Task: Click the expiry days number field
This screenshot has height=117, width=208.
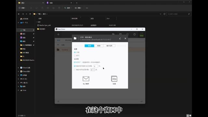Action: [96, 66]
